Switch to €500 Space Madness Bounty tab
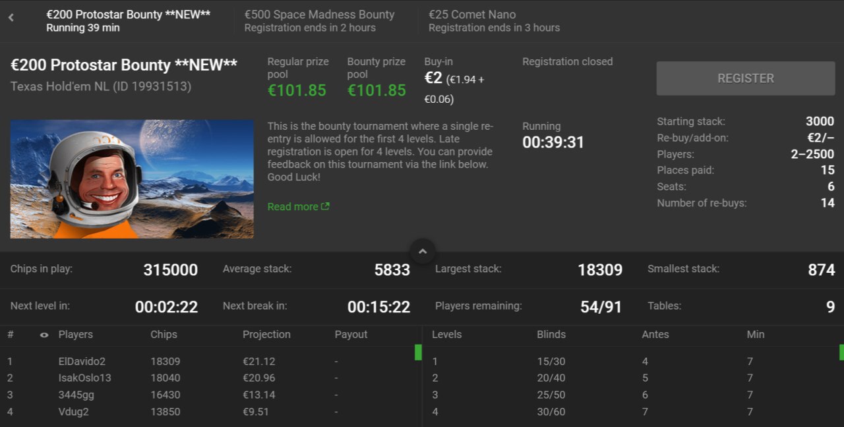 pyautogui.click(x=319, y=20)
